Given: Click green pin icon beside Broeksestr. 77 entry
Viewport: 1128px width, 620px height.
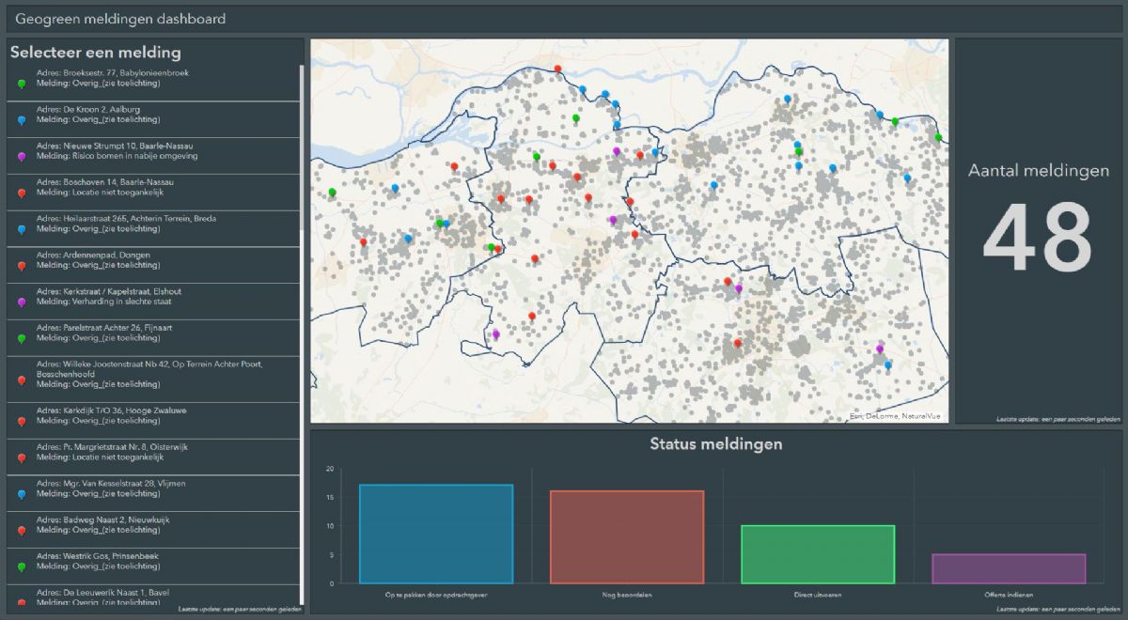Looking at the screenshot, I should pos(22,84).
